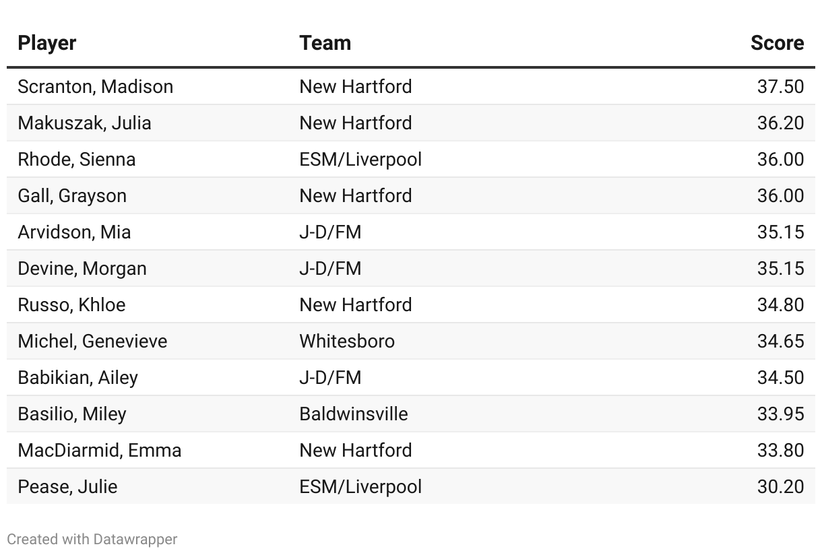The height and width of the screenshot is (555, 822).
Task: Click the Gall, Grayson name cell
Action: click(x=72, y=196)
